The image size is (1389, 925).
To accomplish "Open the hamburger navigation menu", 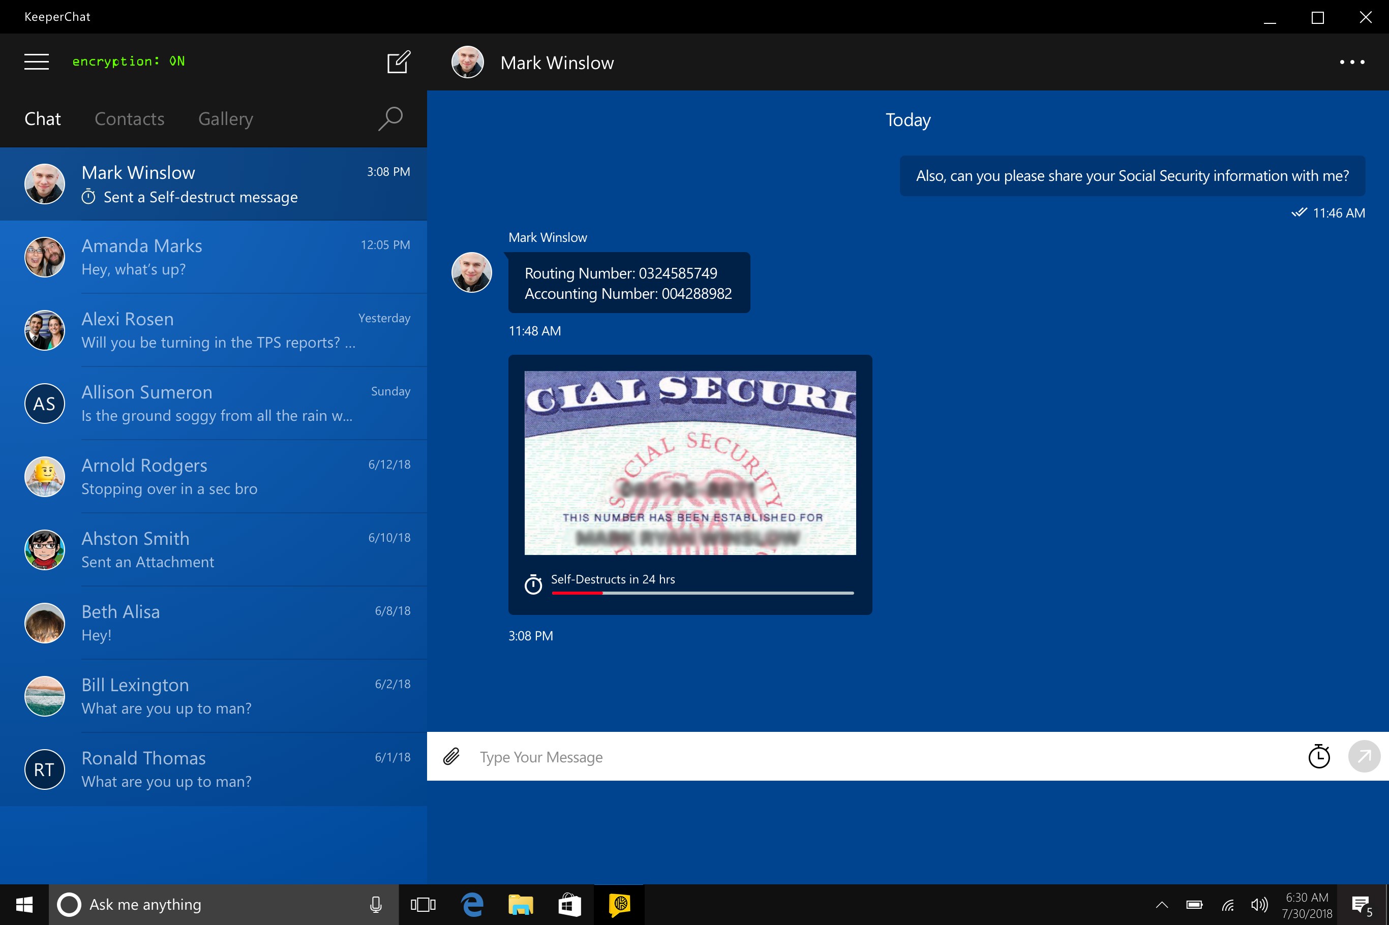I will click(x=36, y=61).
